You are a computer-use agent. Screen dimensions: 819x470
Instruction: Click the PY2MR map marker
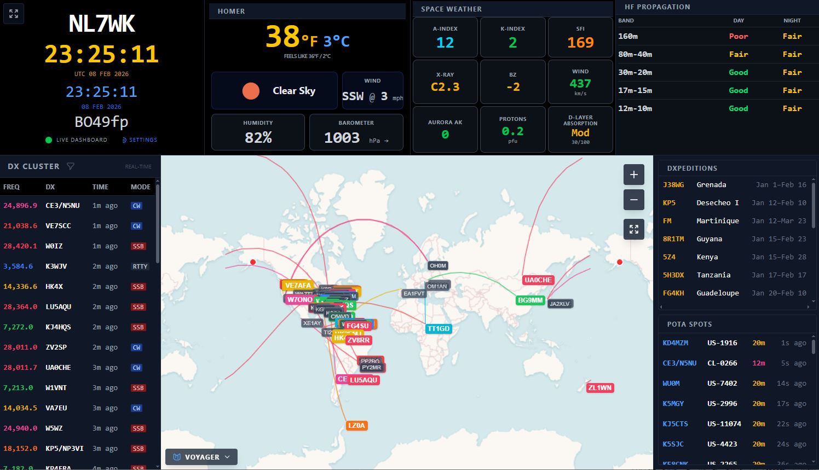click(x=372, y=367)
